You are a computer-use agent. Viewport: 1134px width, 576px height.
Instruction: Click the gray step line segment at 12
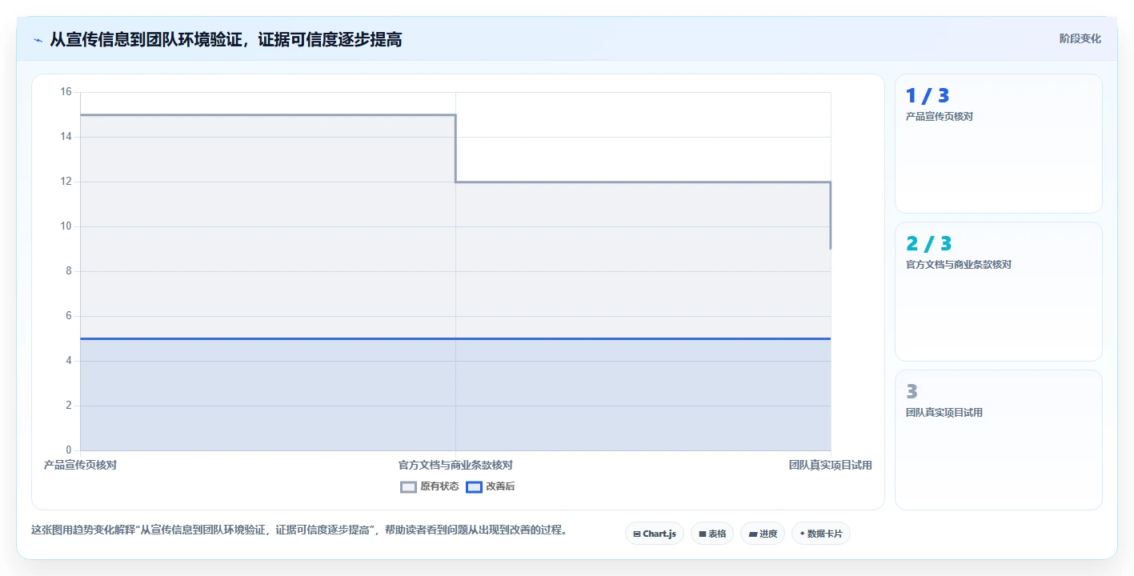coord(643,182)
